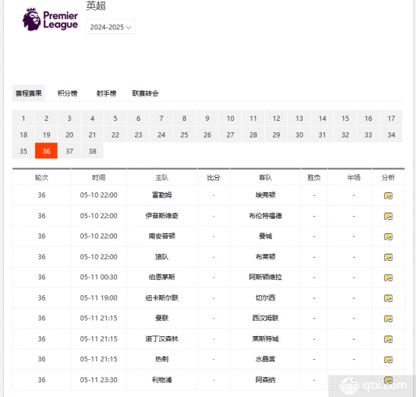Select round 18

pos(23,135)
